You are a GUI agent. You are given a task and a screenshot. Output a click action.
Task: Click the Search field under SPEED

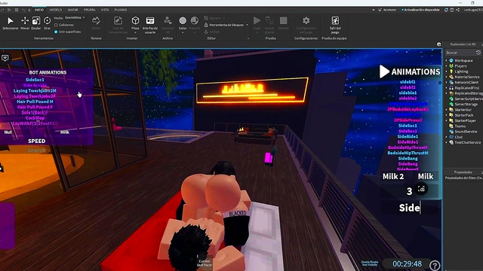pyautogui.click(x=36, y=151)
